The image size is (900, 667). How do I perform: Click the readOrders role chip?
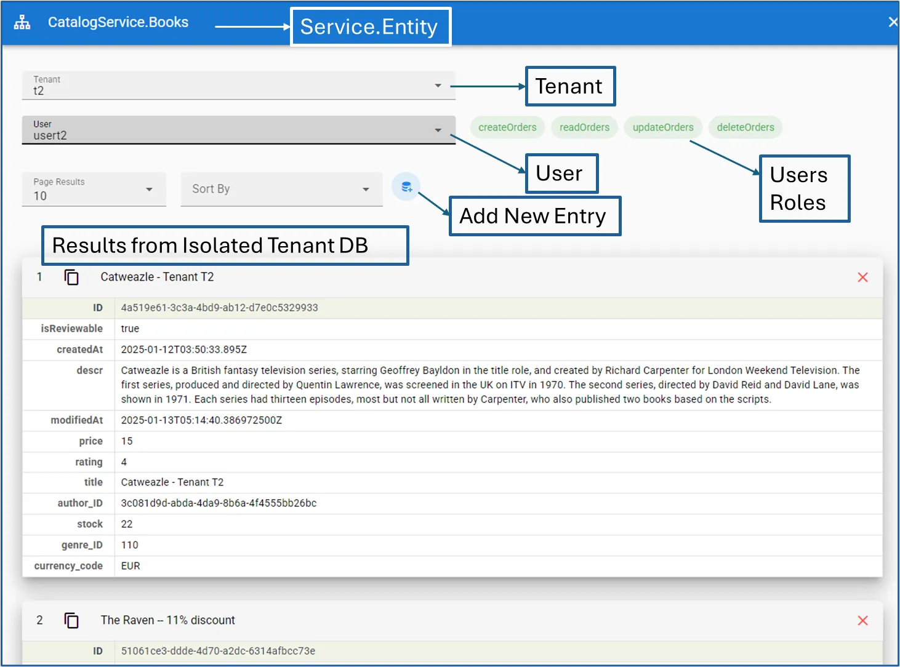(x=584, y=127)
